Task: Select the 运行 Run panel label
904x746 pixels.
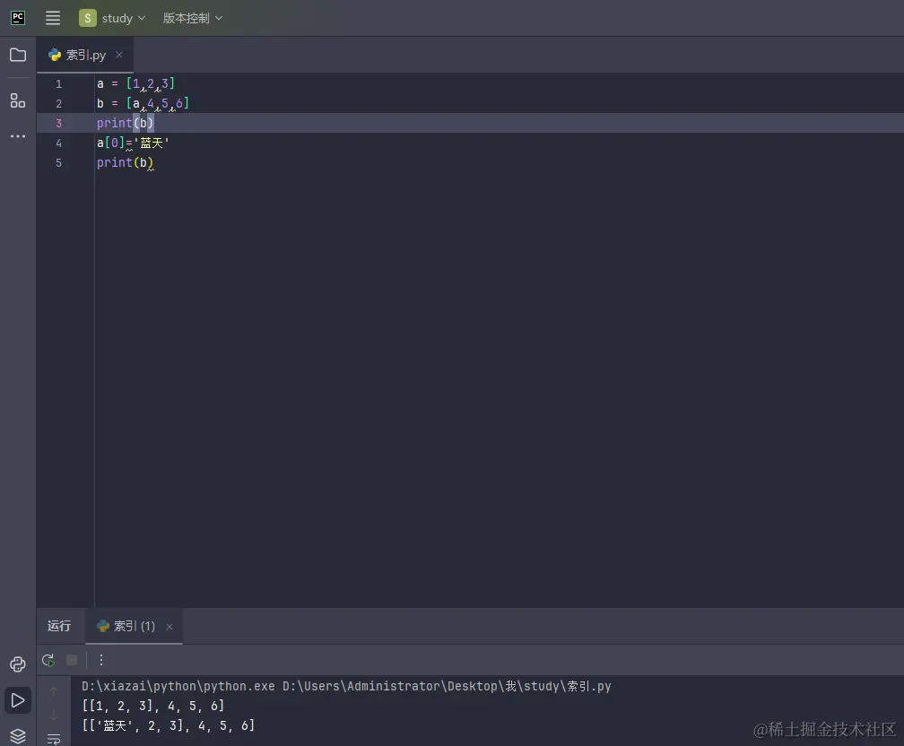Action: click(x=59, y=626)
